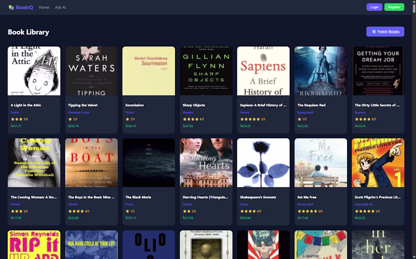
Task: Click the History genre label
Action: click(x=245, y=113)
